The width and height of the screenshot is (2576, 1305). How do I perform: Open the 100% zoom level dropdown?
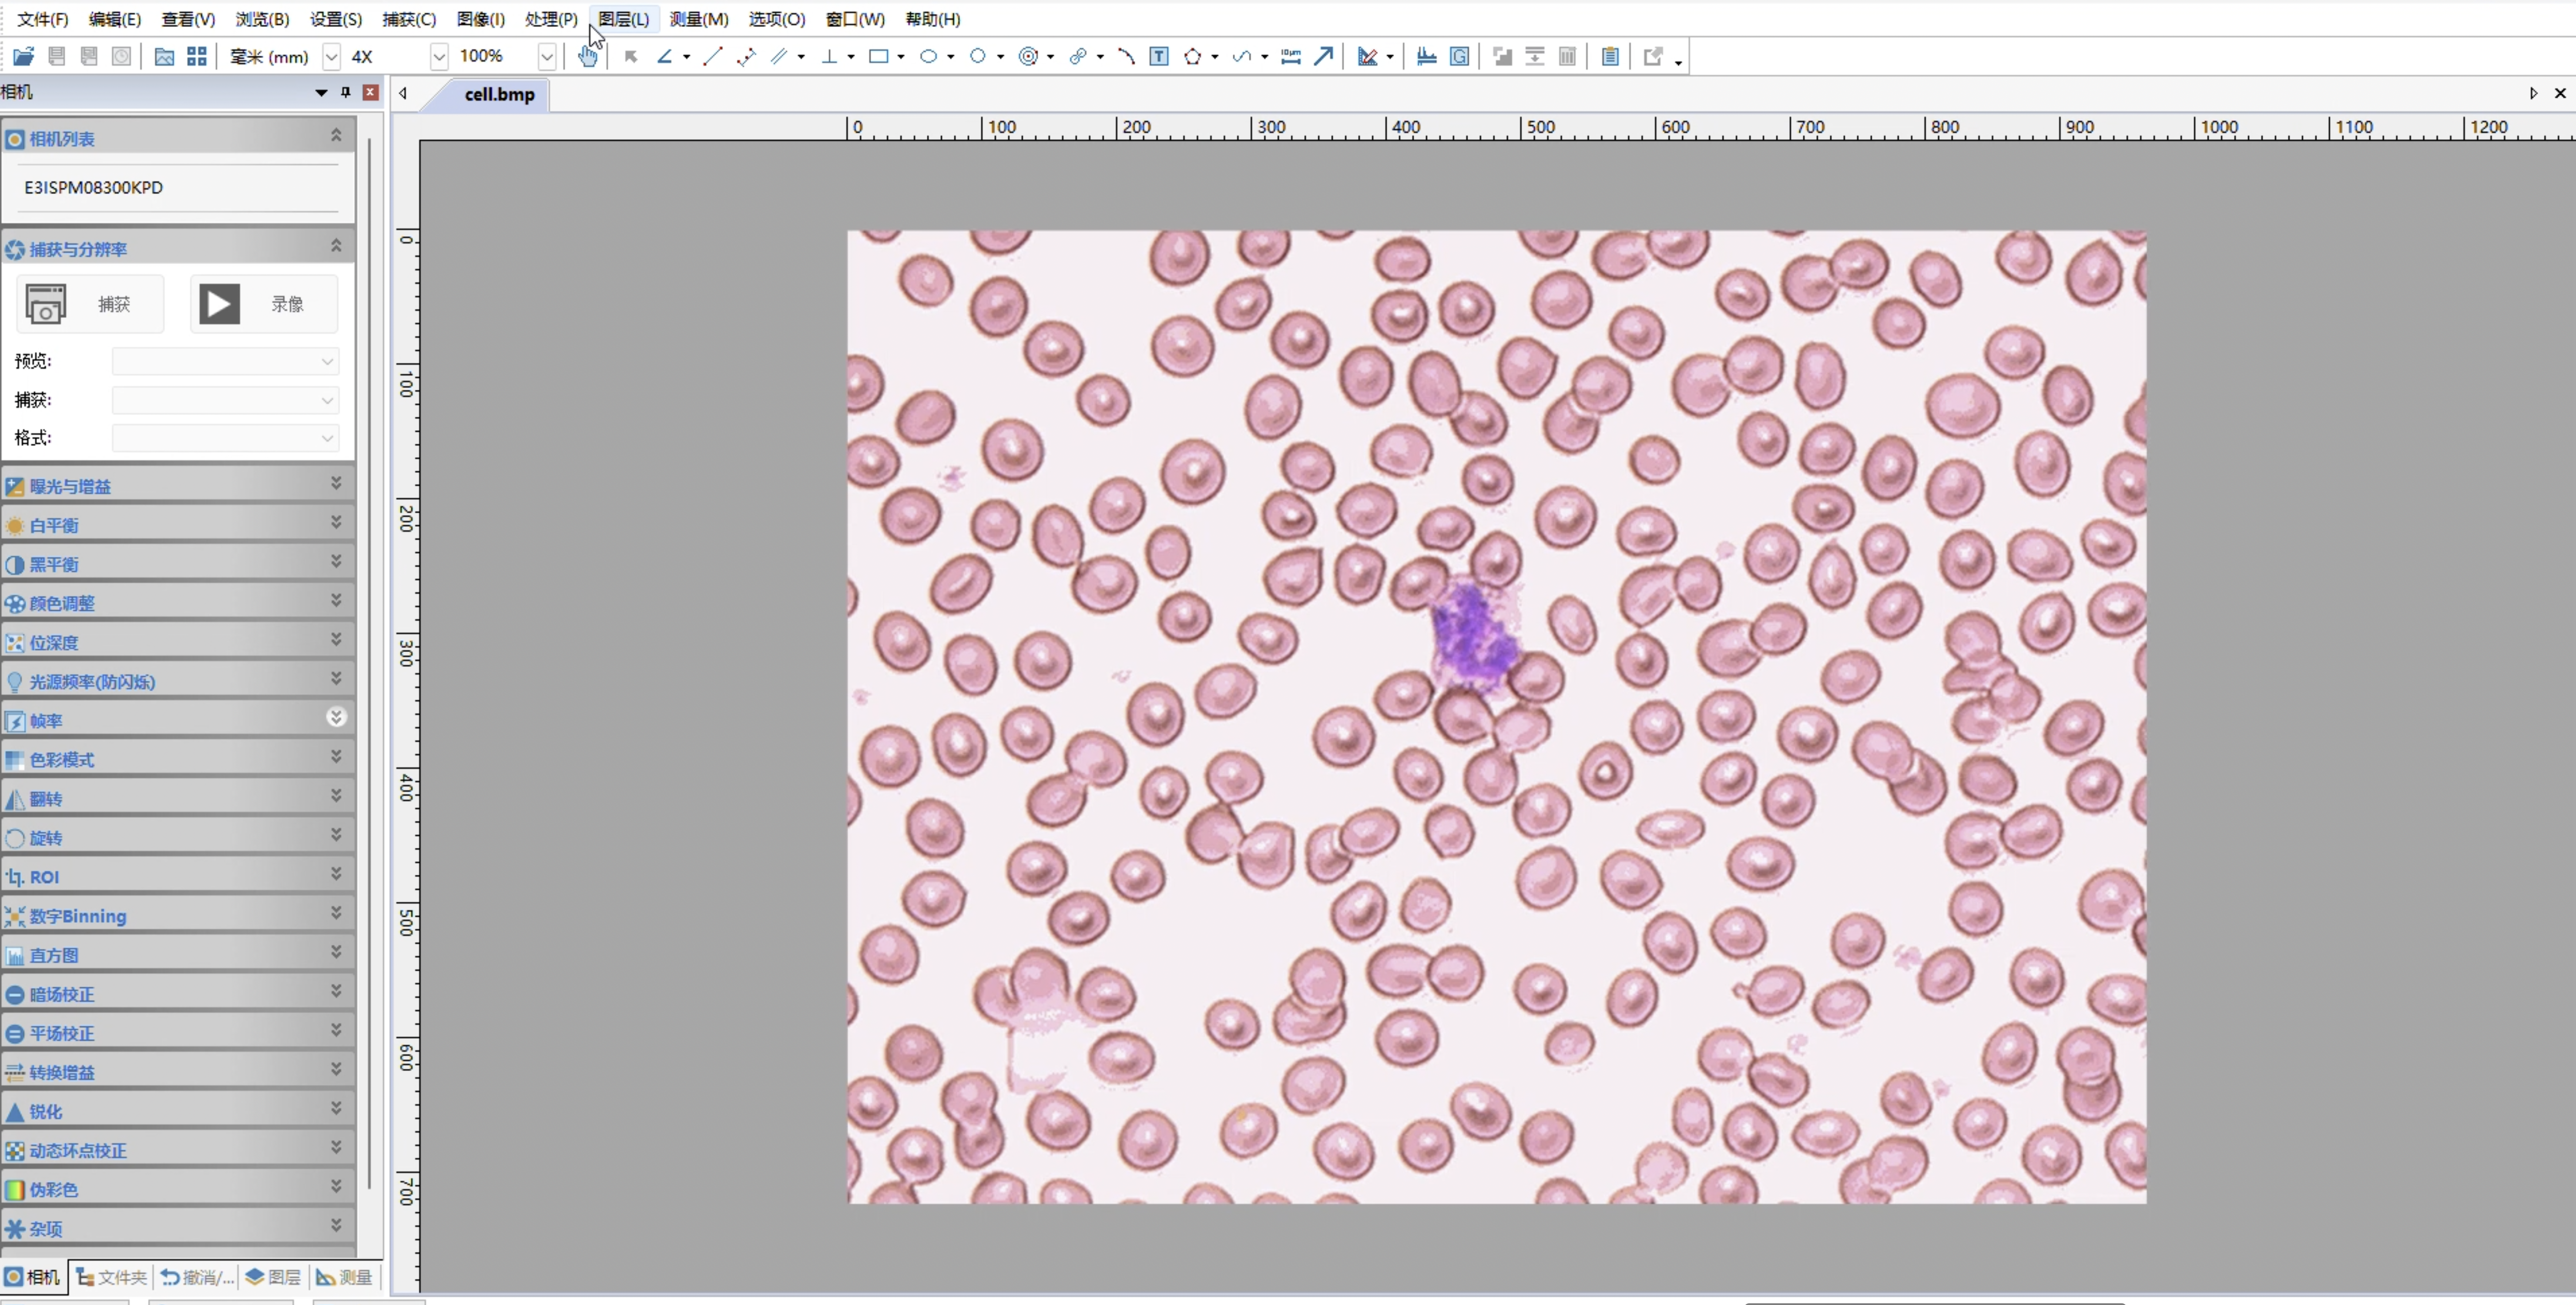click(x=546, y=57)
